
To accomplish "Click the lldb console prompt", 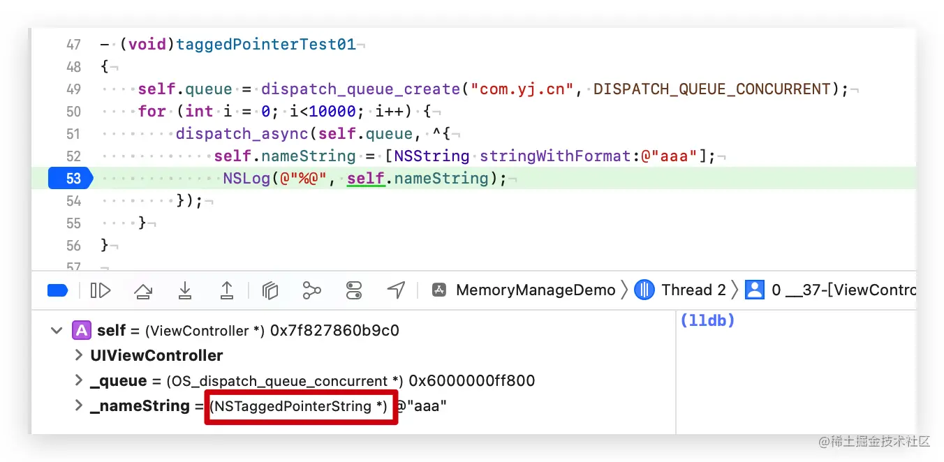I will (x=707, y=320).
